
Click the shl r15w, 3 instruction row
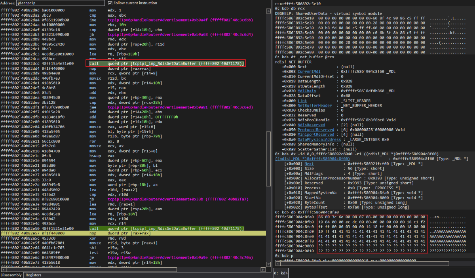click(x=133, y=248)
